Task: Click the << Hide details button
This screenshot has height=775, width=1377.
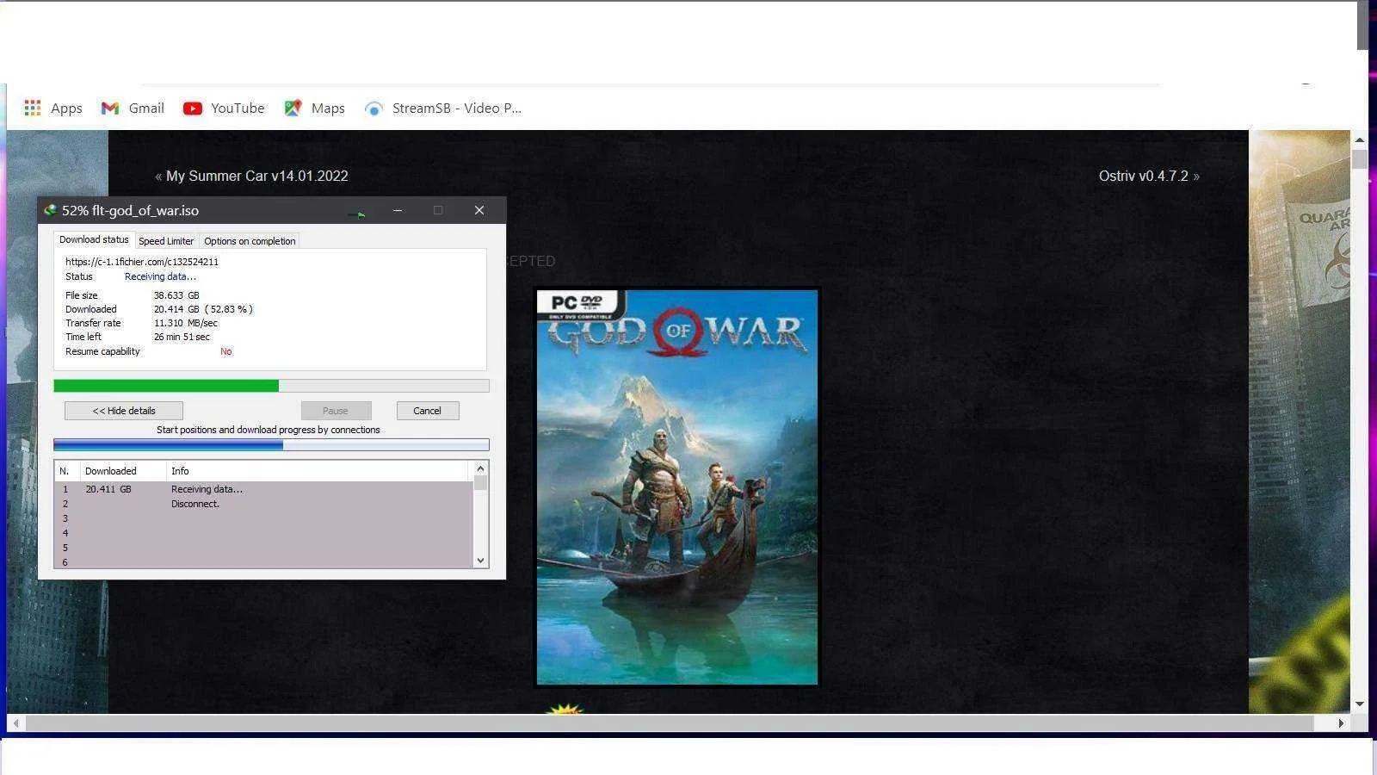Action: coord(124,411)
